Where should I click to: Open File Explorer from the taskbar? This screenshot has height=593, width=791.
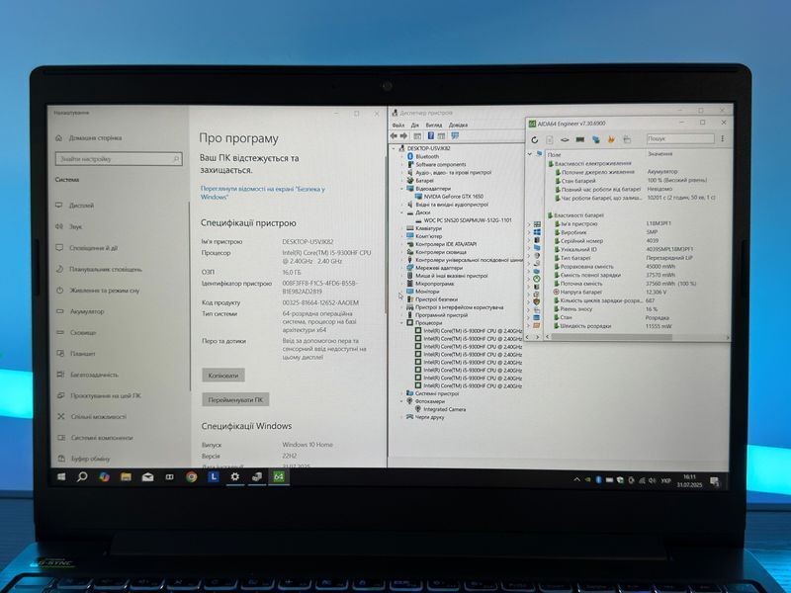pyautogui.click(x=127, y=476)
